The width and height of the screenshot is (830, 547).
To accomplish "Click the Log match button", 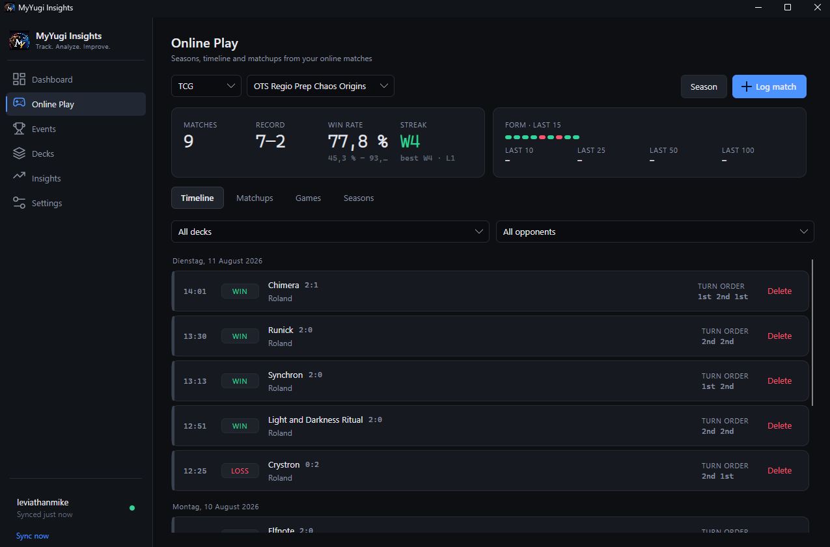I will 769,87.
